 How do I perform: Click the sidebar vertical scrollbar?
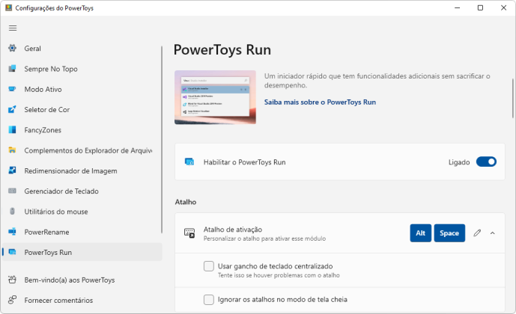tap(162, 140)
